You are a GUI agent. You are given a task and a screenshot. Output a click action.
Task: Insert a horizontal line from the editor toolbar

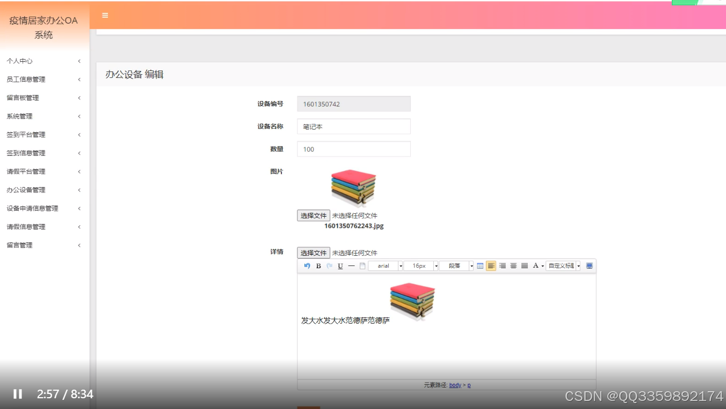pos(351,266)
